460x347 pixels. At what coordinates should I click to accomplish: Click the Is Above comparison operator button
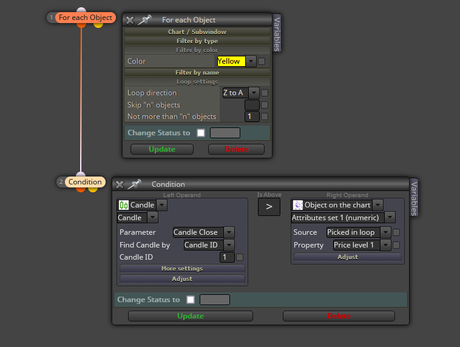tap(269, 207)
